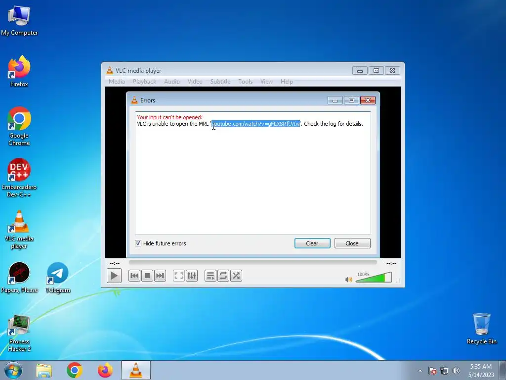Viewport: 506px width, 380px height.
Task: Click the system volume tray icon
Action: 456,371
